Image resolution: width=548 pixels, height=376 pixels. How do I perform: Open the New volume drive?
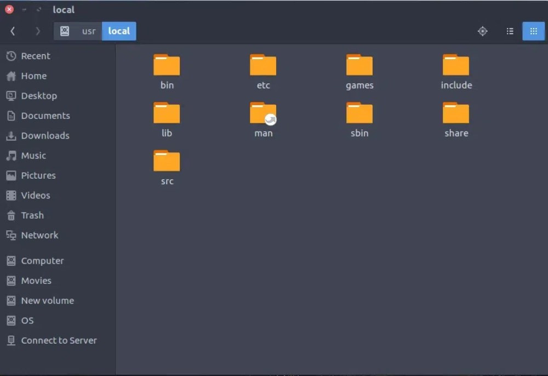(47, 300)
